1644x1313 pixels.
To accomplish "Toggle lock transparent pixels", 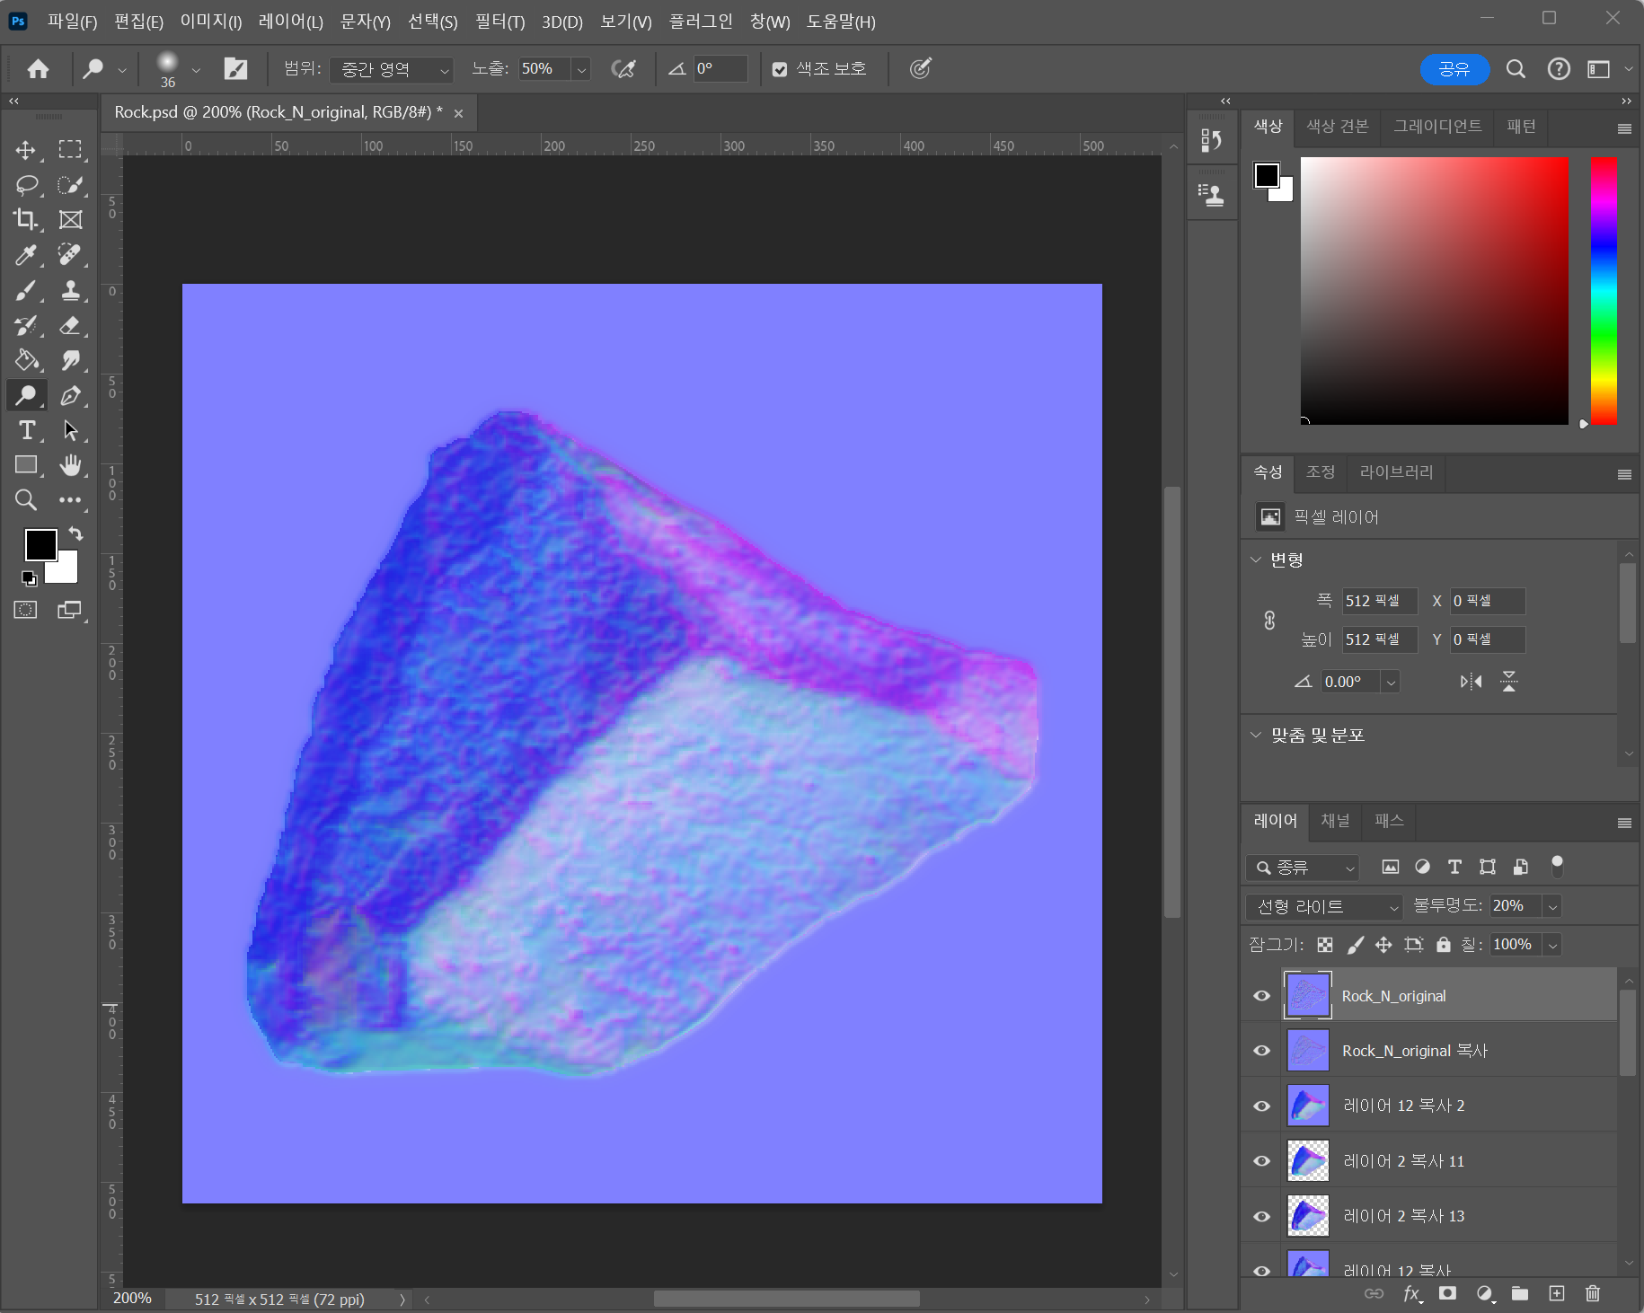I will pos(1325,945).
